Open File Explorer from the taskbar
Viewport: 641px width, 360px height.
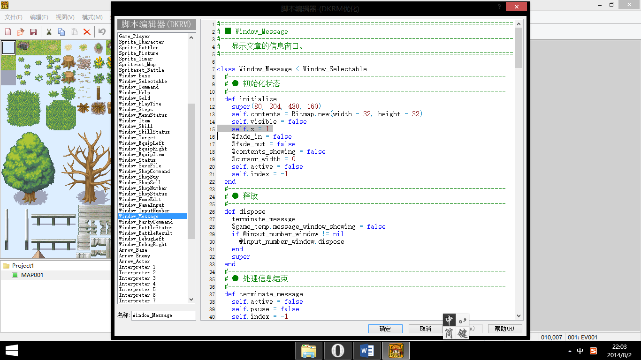[x=309, y=351]
